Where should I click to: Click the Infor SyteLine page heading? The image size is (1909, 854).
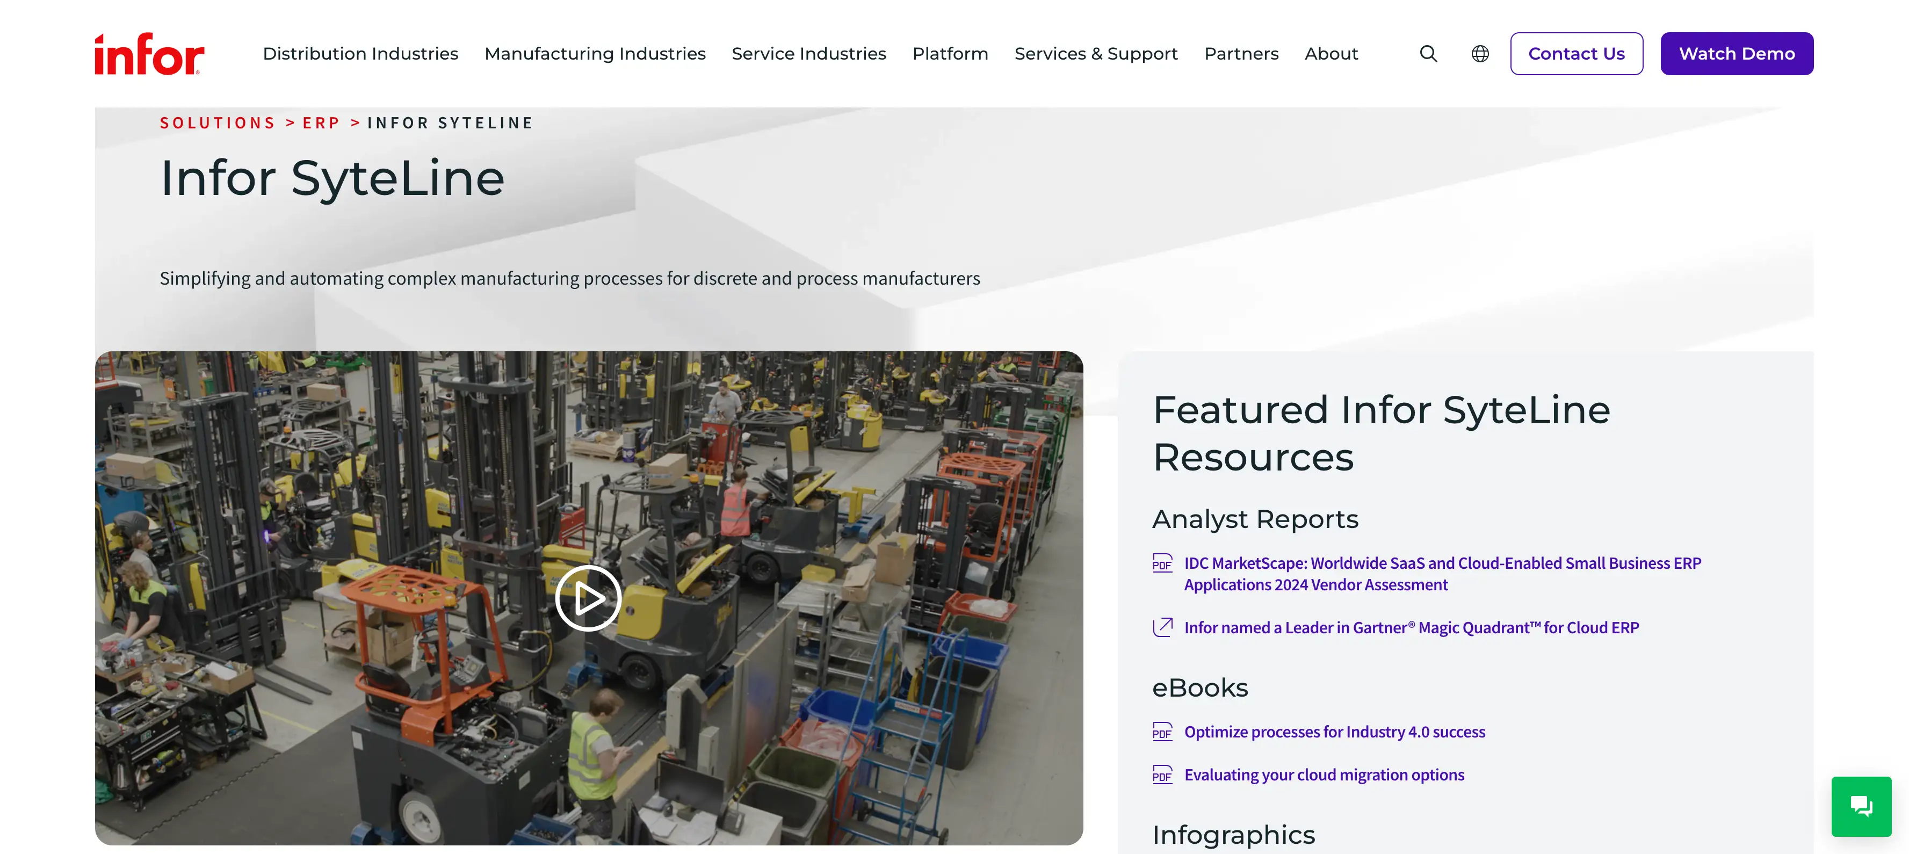coord(332,178)
